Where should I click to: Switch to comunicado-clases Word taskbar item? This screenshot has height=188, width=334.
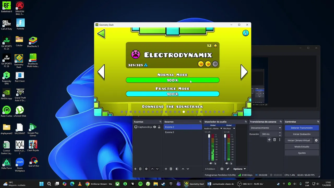(x=220, y=184)
